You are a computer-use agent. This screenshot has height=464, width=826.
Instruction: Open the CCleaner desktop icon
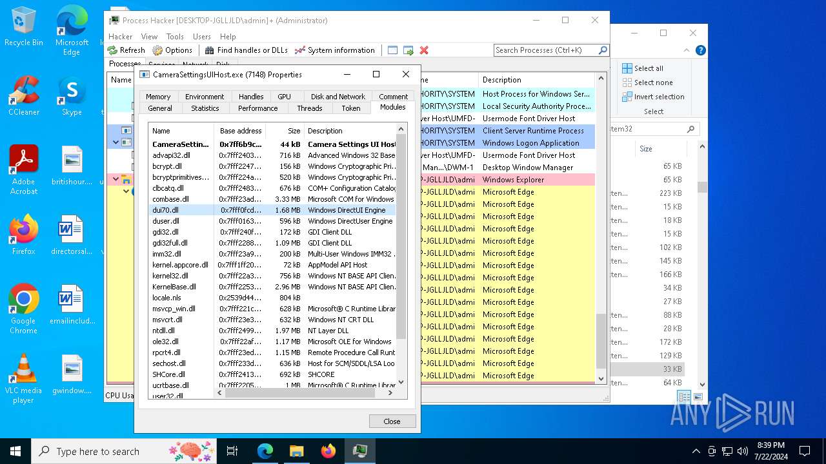(24, 96)
